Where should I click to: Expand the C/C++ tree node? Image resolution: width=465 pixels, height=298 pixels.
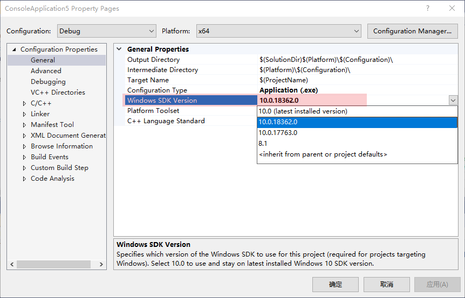tap(24, 103)
